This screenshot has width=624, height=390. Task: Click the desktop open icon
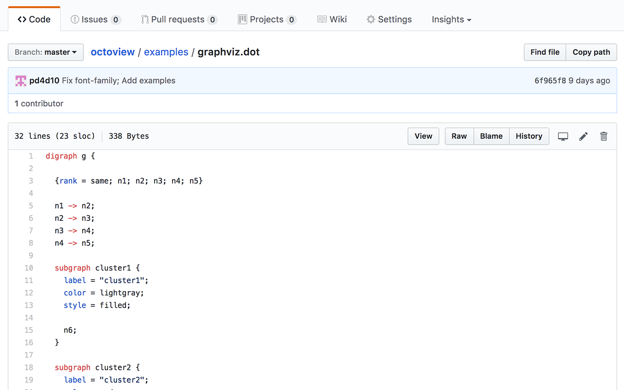pos(563,136)
